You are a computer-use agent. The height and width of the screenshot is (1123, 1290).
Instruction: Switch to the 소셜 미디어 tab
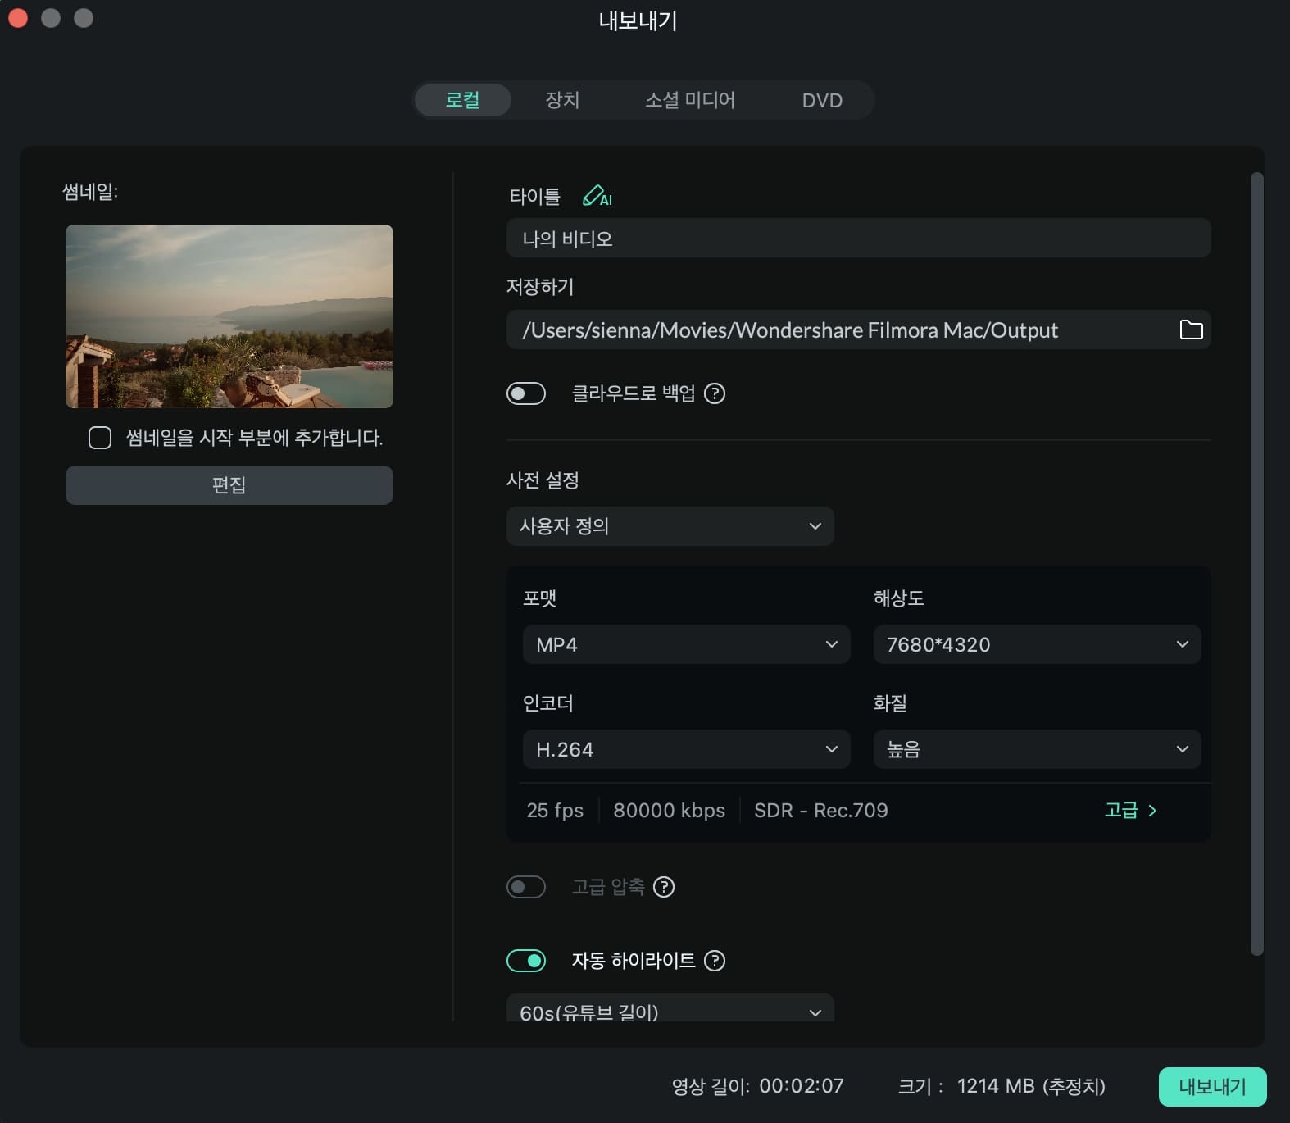[x=689, y=100]
